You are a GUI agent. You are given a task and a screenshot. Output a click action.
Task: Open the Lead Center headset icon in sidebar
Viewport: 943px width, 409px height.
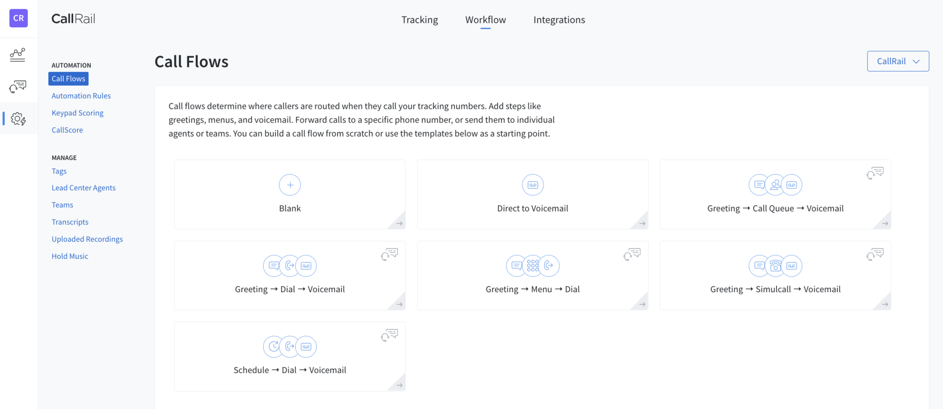(x=18, y=86)
